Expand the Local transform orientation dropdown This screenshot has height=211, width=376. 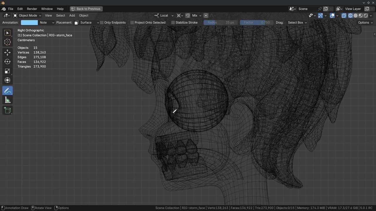click(164, 16)
